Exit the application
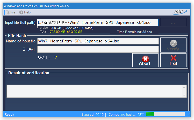194x120 pixels. click(x=173, y=60)
